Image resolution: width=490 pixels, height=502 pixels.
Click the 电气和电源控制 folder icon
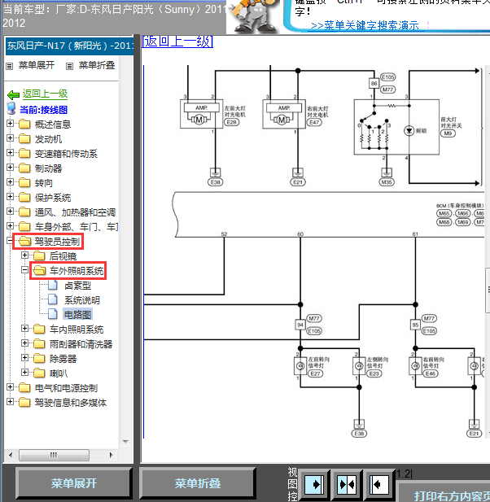(24, 388)
